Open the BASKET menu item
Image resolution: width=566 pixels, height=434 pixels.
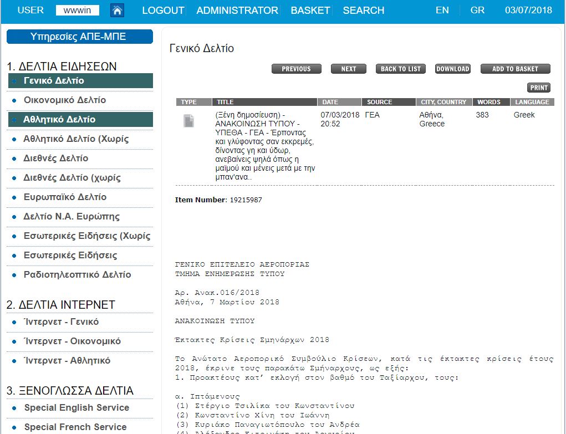click(310, 11)
